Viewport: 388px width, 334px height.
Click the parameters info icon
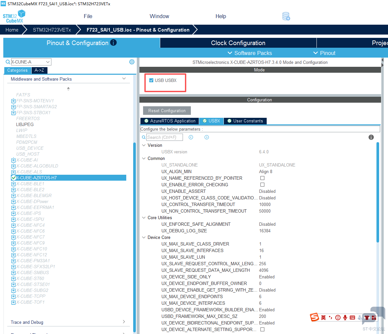click(x=371, y=137)
